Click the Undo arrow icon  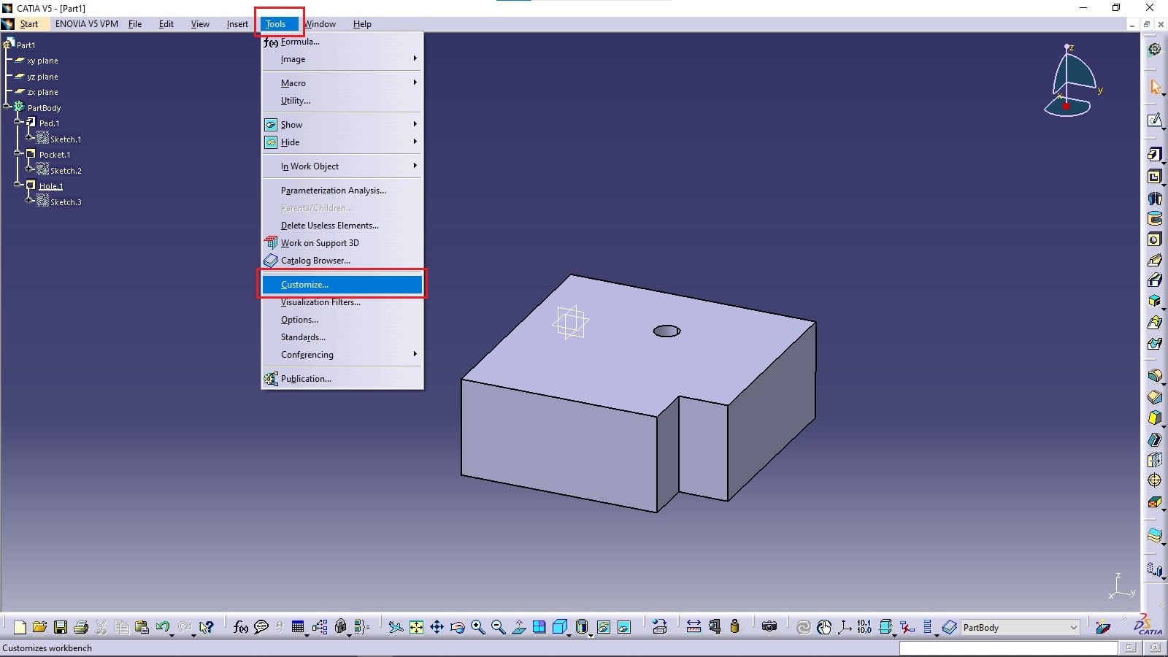(162, 627)
